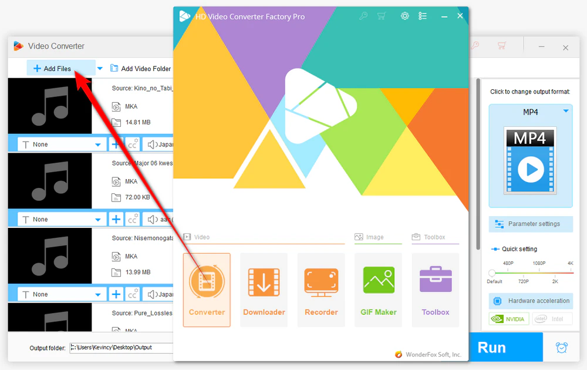Open the purple Toolbox module
Image resolution: width=587 pixels, height=370 pixels.
point(436,290)
